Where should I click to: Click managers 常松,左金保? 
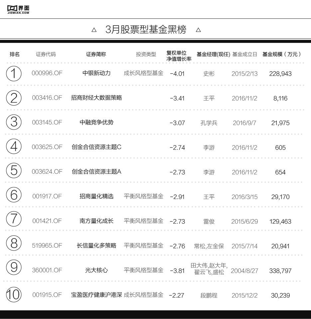pos(209,246)
